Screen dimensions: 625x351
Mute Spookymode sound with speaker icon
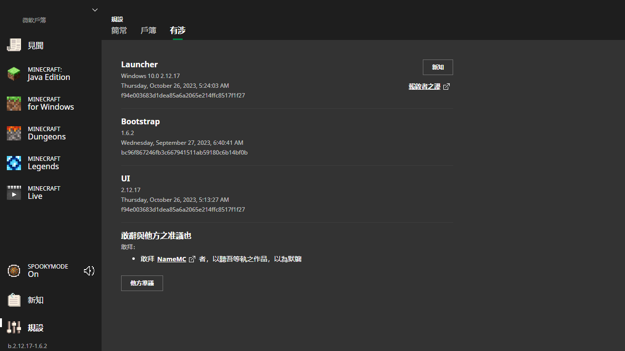click(89, 271)
